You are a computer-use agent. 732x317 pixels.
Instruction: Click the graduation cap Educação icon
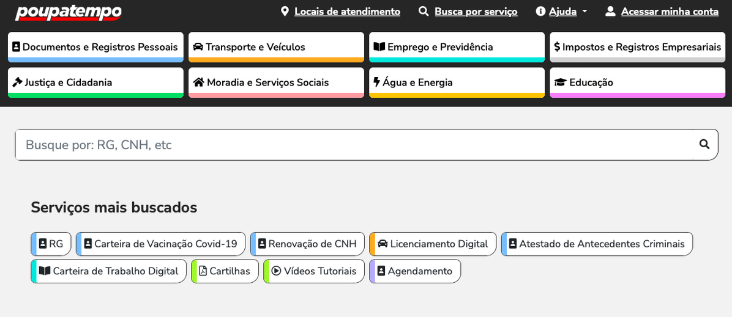[x=560, y=82]
